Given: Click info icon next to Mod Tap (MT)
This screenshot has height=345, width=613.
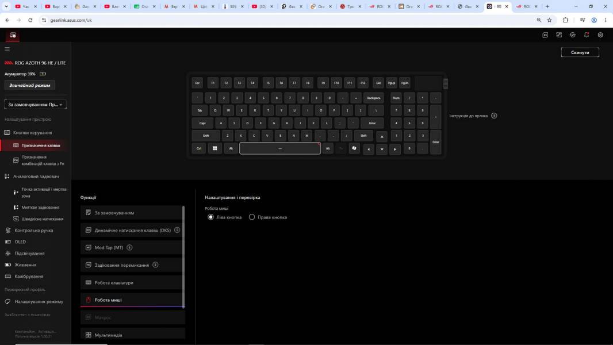Looking at the screenshot, I should [x=129, y=247].
